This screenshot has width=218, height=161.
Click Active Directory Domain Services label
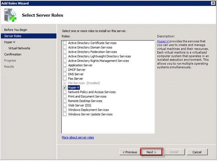tap(90, 47)
